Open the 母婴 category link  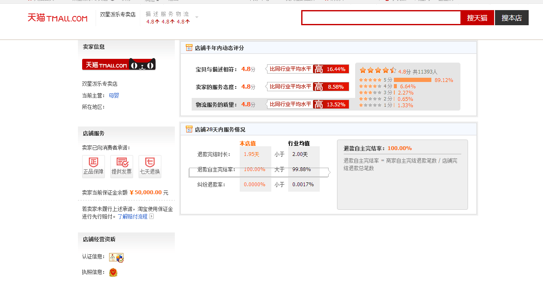tap(114, 95)
